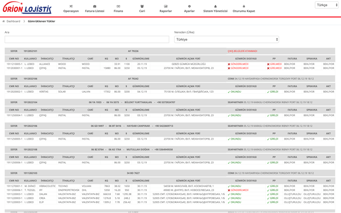Click the Orion Lojistik logo
The height and width of the screenshot is (213, 341).
coord(27,8)
